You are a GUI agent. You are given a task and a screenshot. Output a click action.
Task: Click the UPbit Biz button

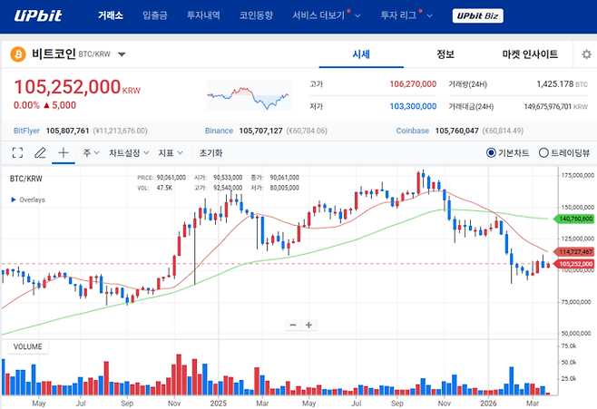480,16
